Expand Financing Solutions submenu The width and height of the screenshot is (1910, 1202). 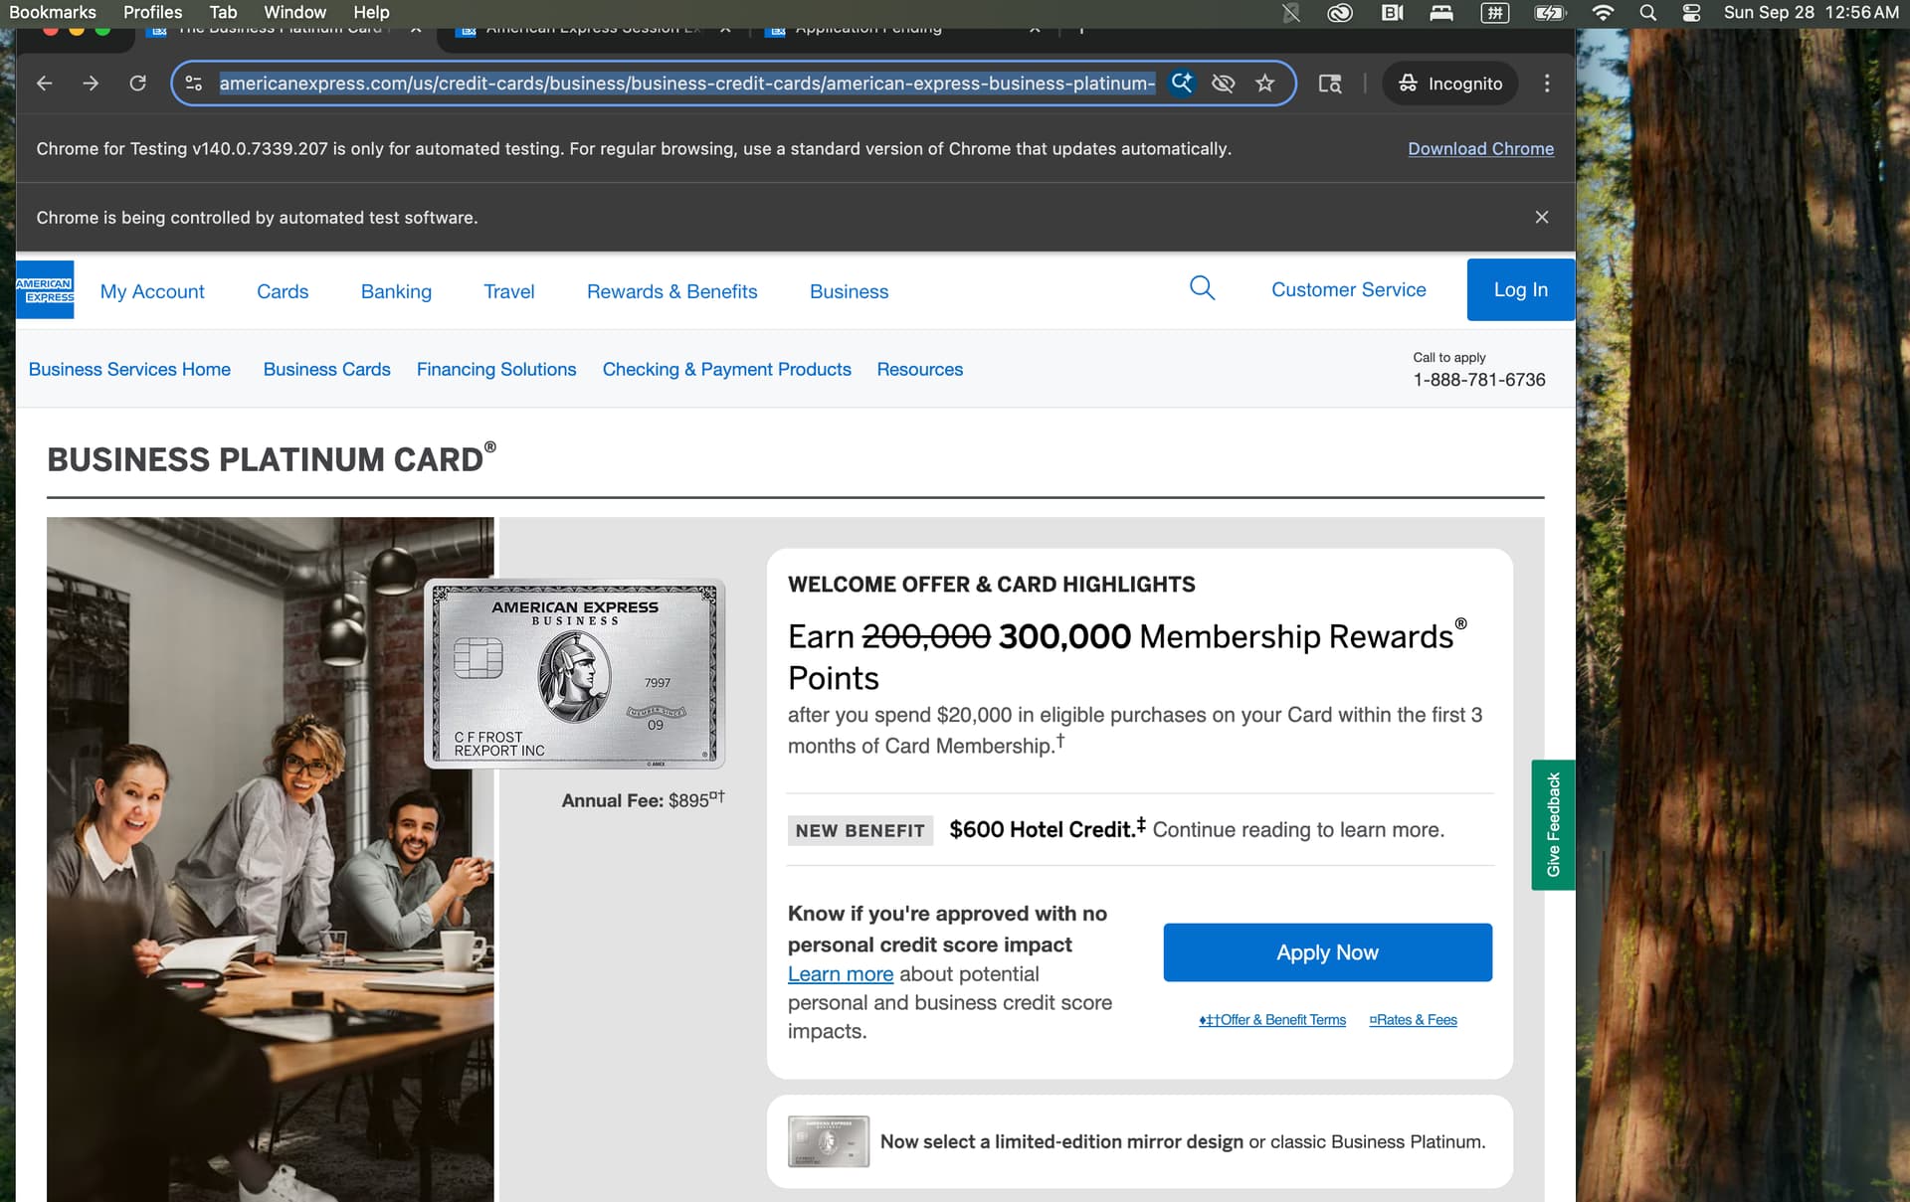coord(495,369)
